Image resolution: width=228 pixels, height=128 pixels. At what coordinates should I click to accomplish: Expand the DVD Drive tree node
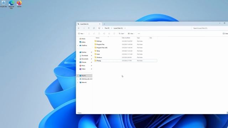[x=78, y=79]
